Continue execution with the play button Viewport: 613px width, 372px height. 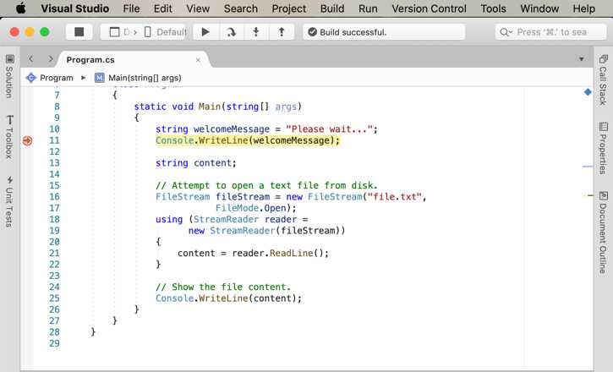click(205, 31)
